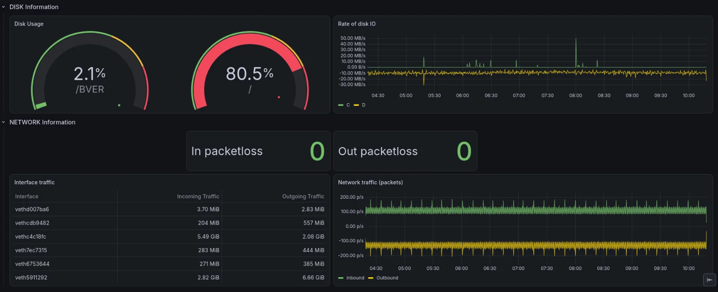Click the 557 MiB outgoing traffic value
This screenshot has width=718, height=292.
click(x=314, y=223)
